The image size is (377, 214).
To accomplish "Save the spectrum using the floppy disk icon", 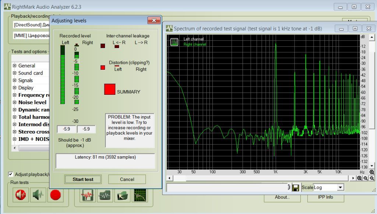I will tap(295, 188).
